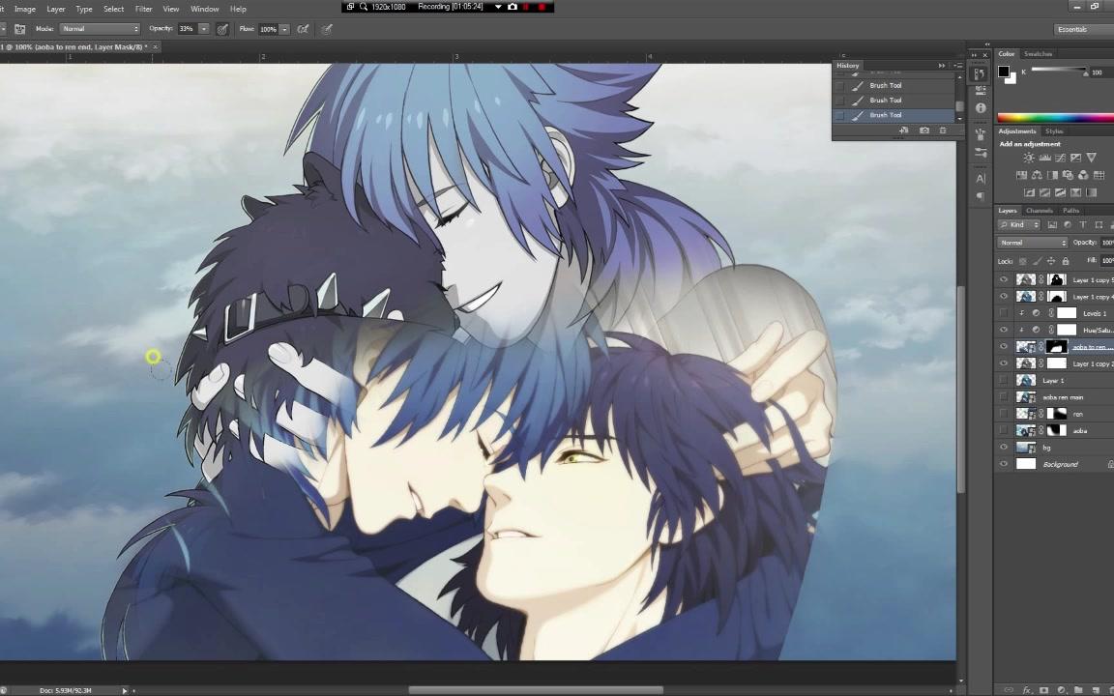Image resolution: width=1114 pixels, height=696 pixels.
Task: Add a Brightness/Contrast adjustment
Action: point(1029,158)
